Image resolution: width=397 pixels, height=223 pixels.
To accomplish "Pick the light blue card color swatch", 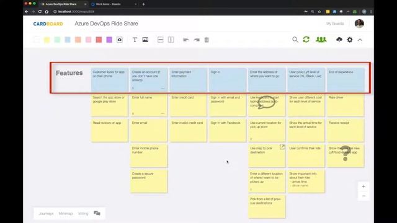I will click(x=68, y=40).
